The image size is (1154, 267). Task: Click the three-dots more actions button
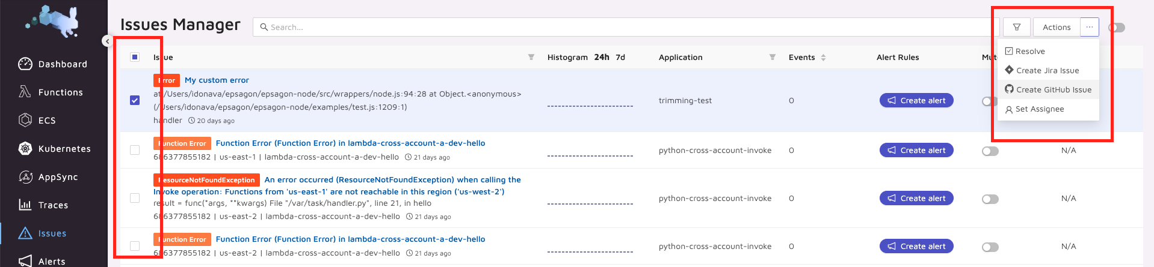point(1090,27)
